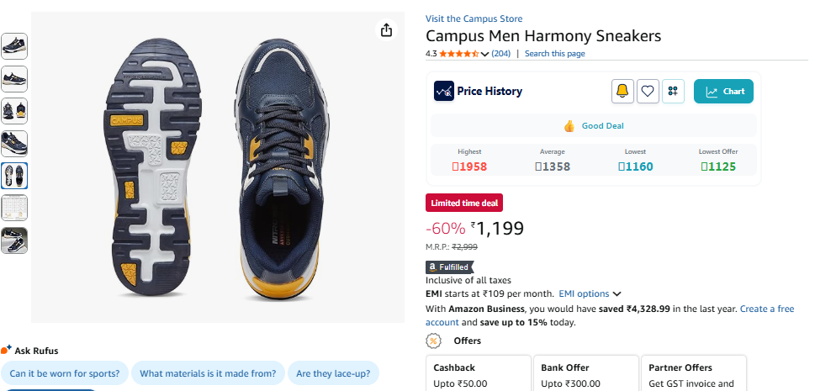The image size is (815, 391).
Task: Click 'Create a free account' link
Action: coord(767,309)
